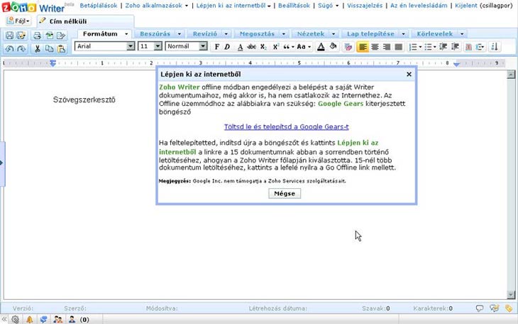Click the subscript icon

263,47
